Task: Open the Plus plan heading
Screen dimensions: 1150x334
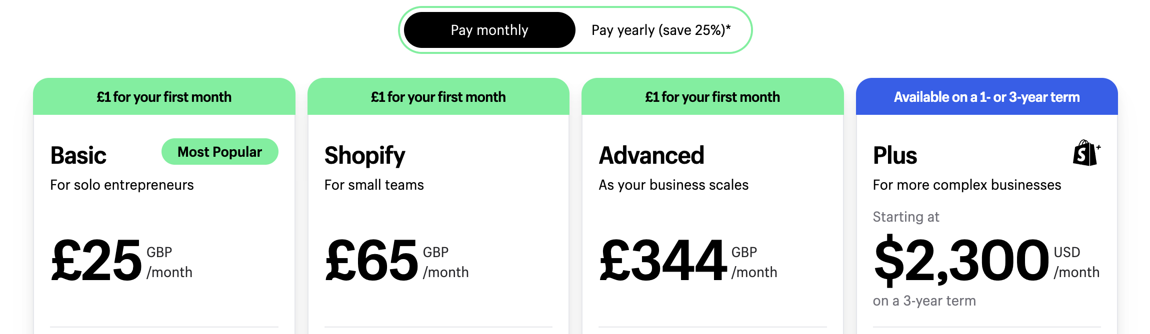Action: pyautogui.click(x=895, y=155)
